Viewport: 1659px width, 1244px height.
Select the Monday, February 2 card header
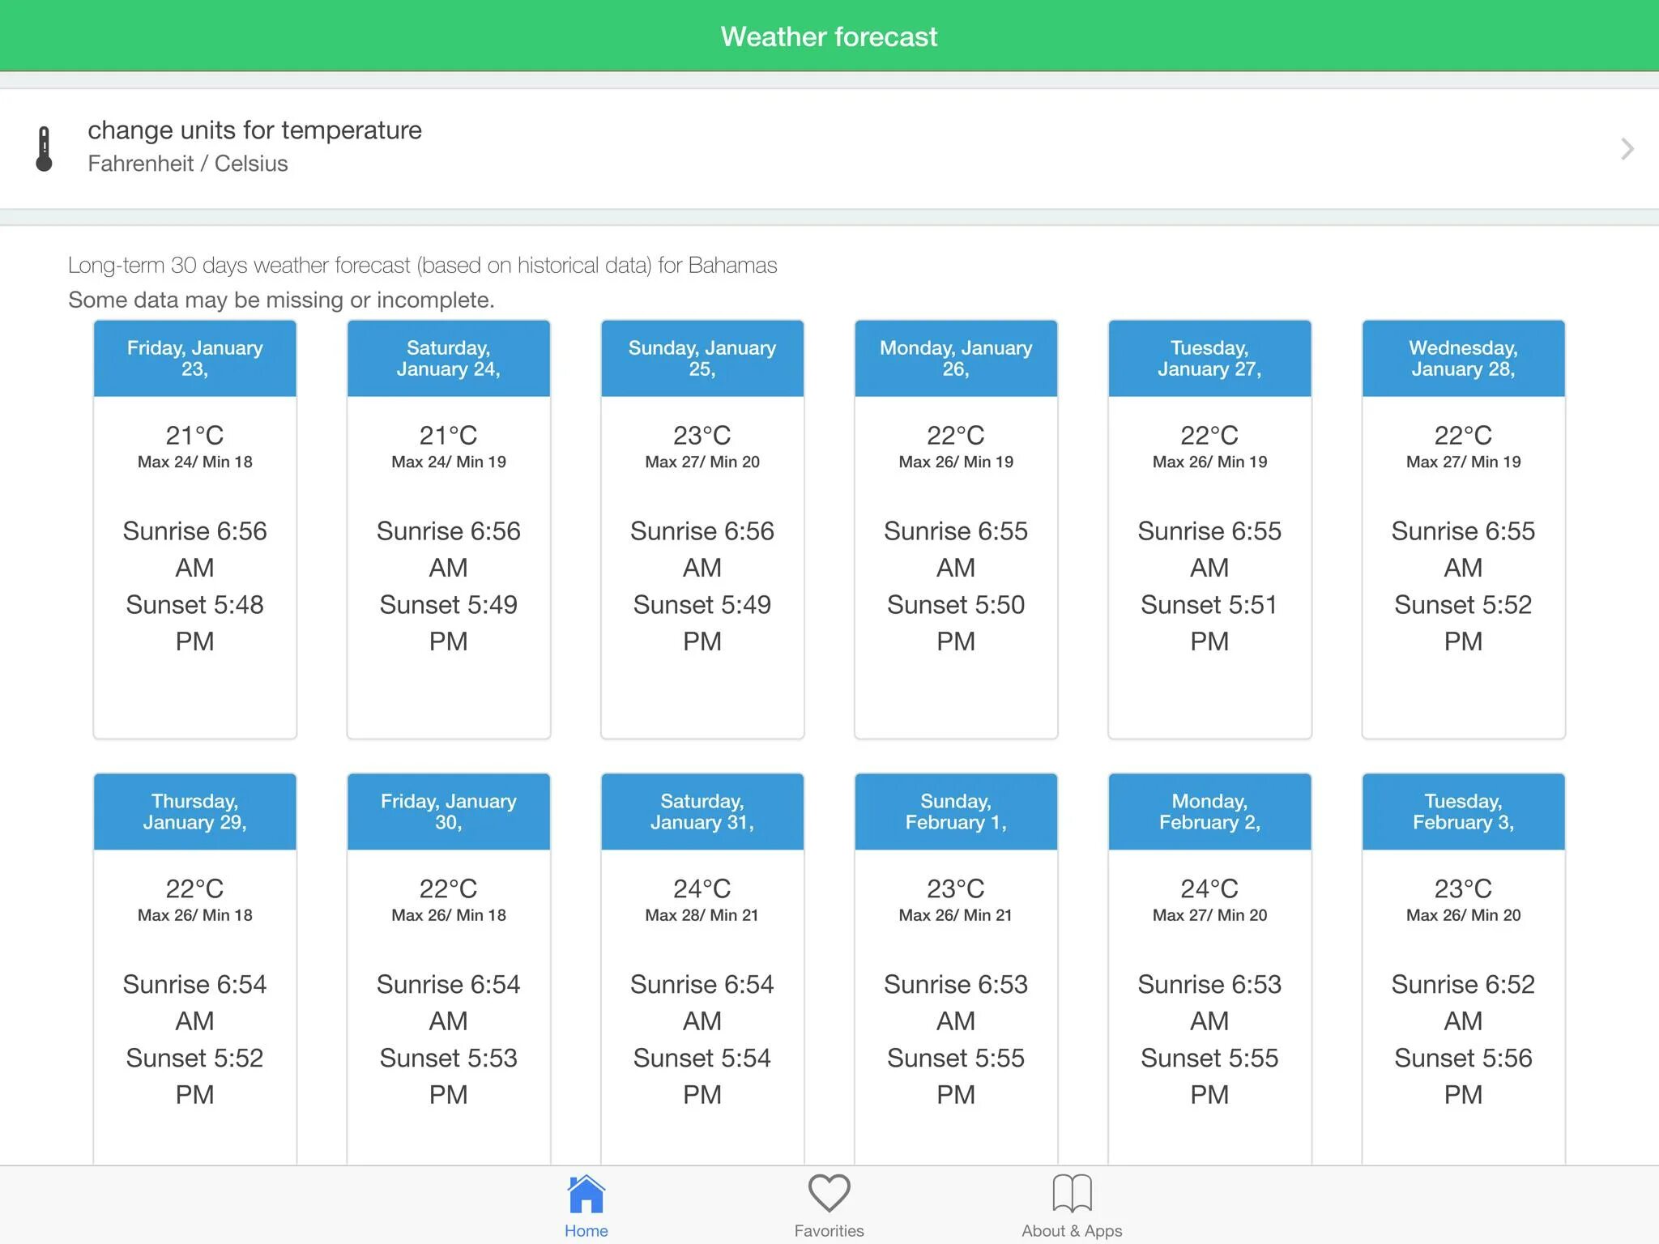1209,812
